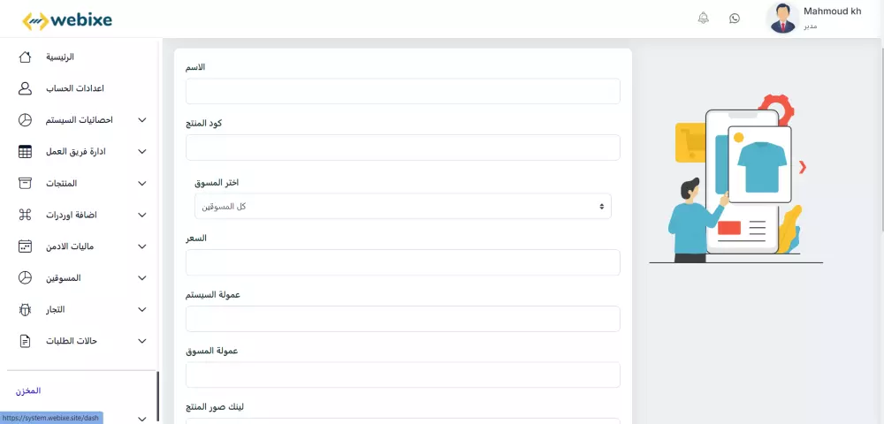This screenshot has width=884, height=424.
Task: Expand chevron next to ادارة فريق العمل
Action: (142, 151)
